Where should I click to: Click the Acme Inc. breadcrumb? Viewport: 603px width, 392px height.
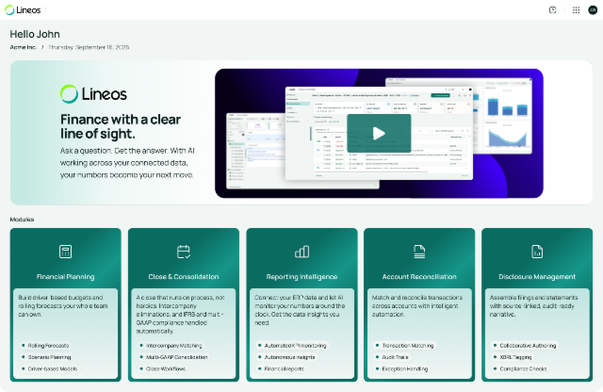(x=23, y=47)
